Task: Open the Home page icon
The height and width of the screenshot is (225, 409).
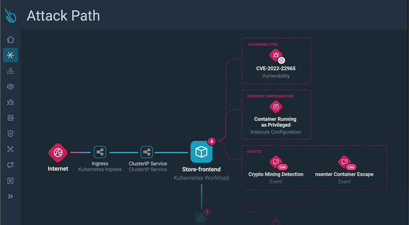Action: (10, 40)
